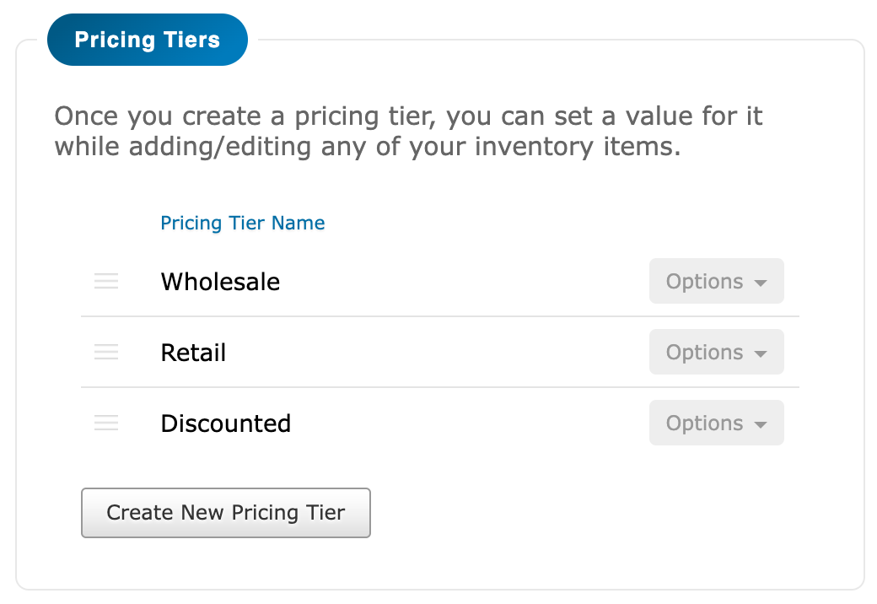Expand the Retail tier Options menu
The width and height of the screenshot is (877, 604).
(716, 353)
